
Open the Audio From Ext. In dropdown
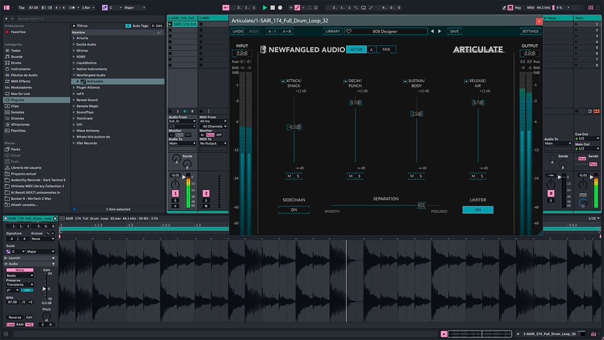point(182,121)
